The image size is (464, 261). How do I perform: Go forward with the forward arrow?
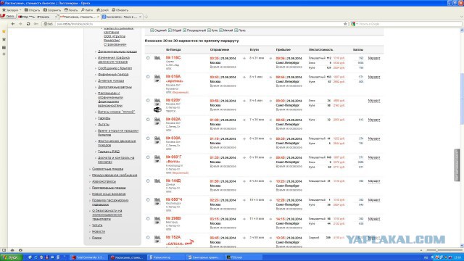20,24
